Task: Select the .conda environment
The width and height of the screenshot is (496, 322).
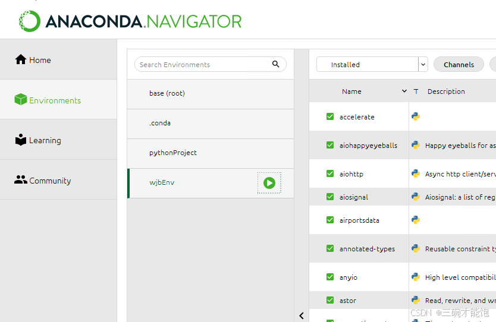Action: [211, 124]
